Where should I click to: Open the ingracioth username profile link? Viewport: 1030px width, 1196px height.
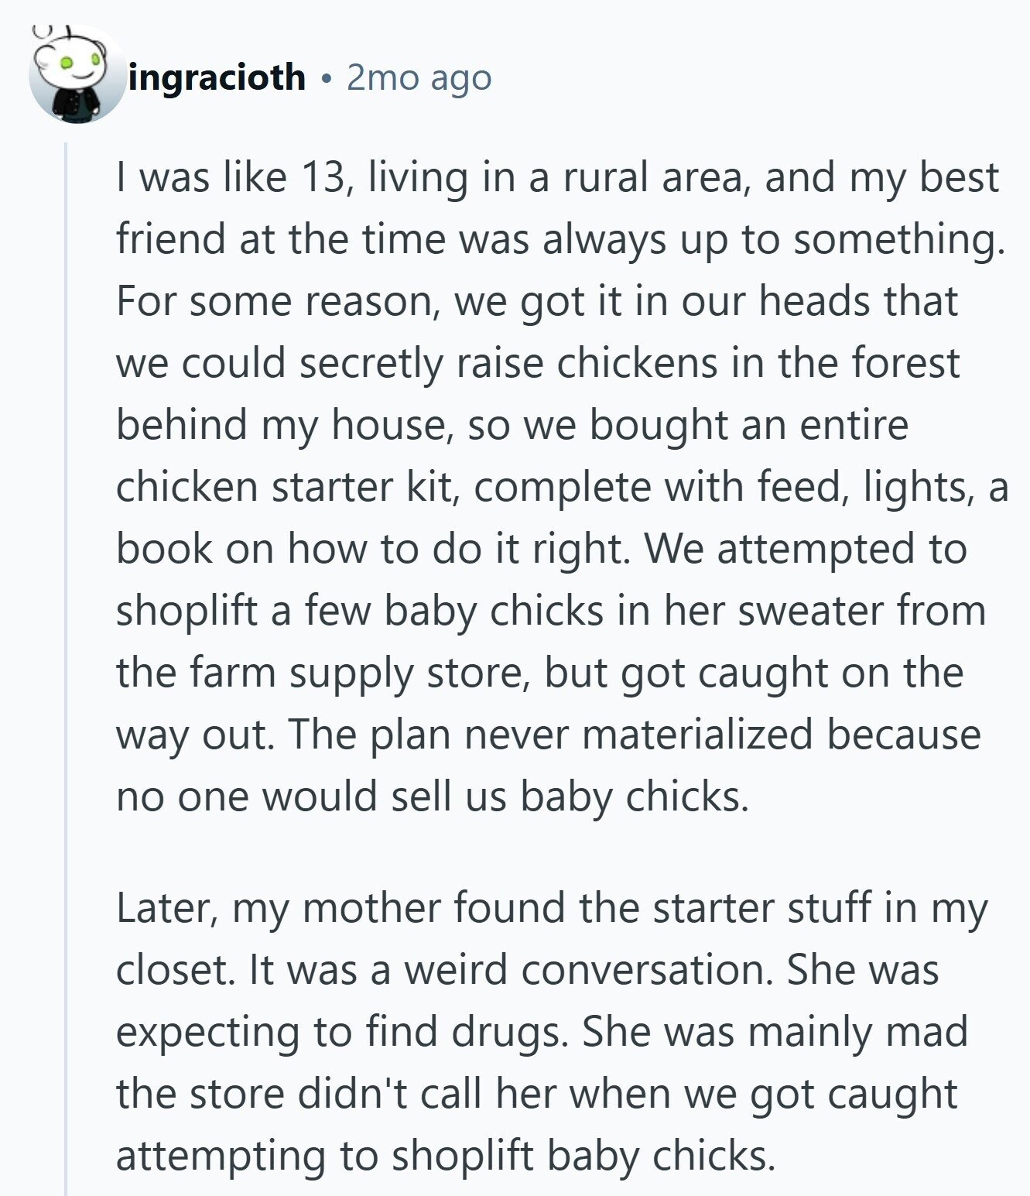[x=217, y=77]
